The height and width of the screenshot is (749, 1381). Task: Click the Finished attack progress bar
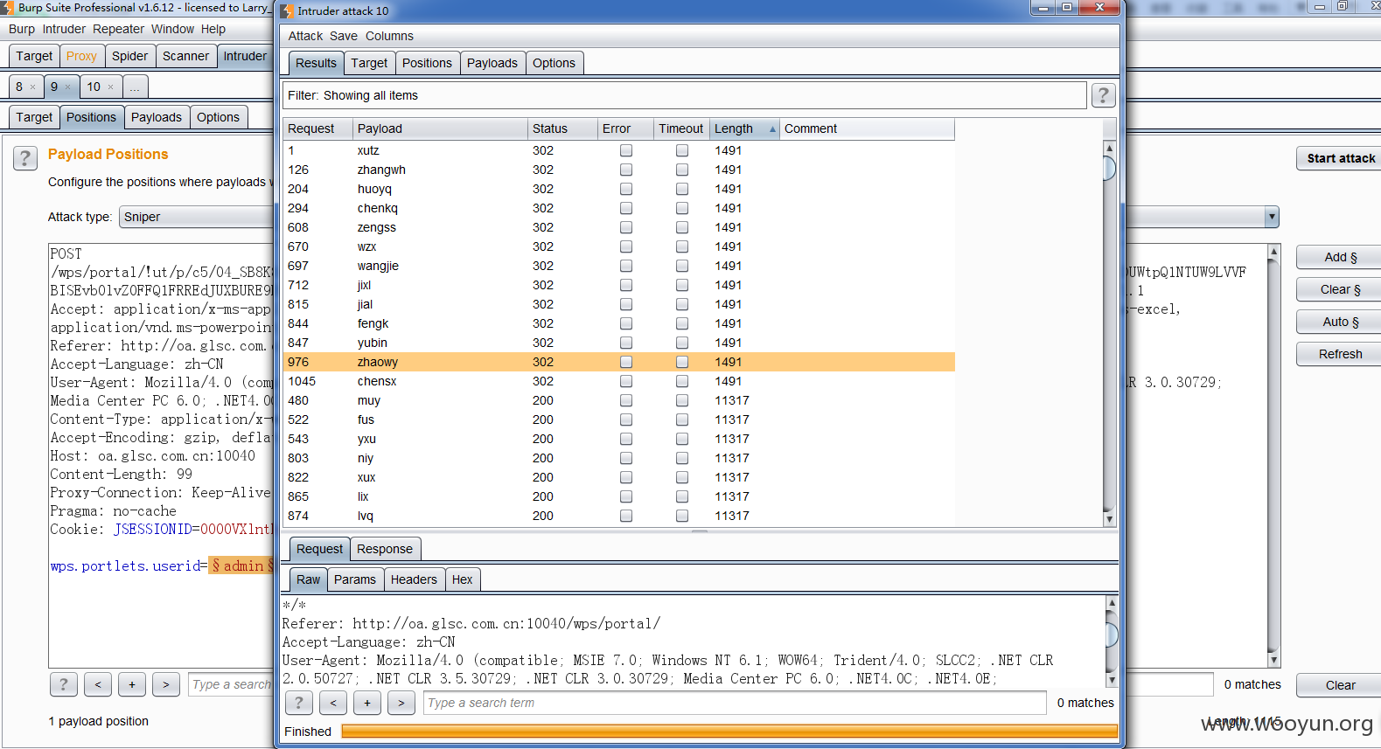[729, 732]
